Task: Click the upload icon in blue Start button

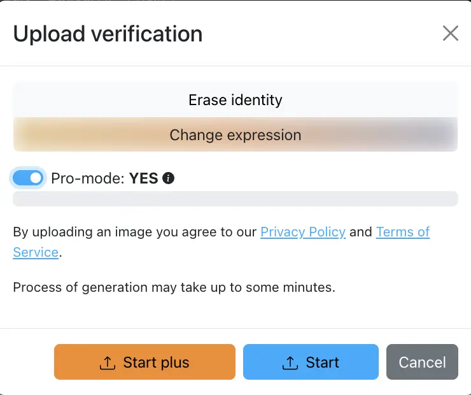Action: pos(290,363)
